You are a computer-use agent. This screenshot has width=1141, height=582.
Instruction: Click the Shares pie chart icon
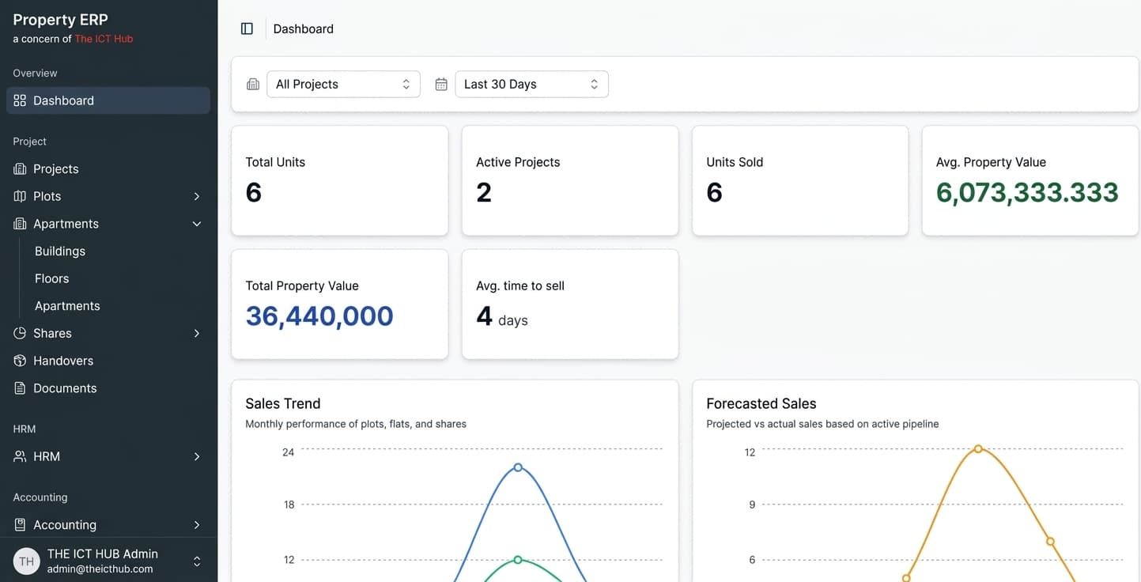(20, 333)
